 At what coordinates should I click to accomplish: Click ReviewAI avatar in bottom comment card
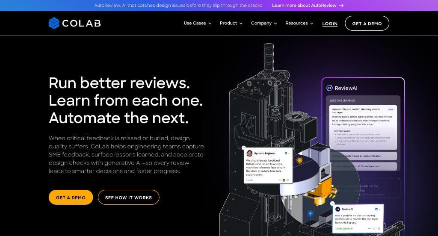point(338,209)
